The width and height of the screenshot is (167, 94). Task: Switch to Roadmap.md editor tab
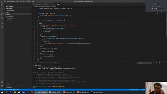point(37,4)
